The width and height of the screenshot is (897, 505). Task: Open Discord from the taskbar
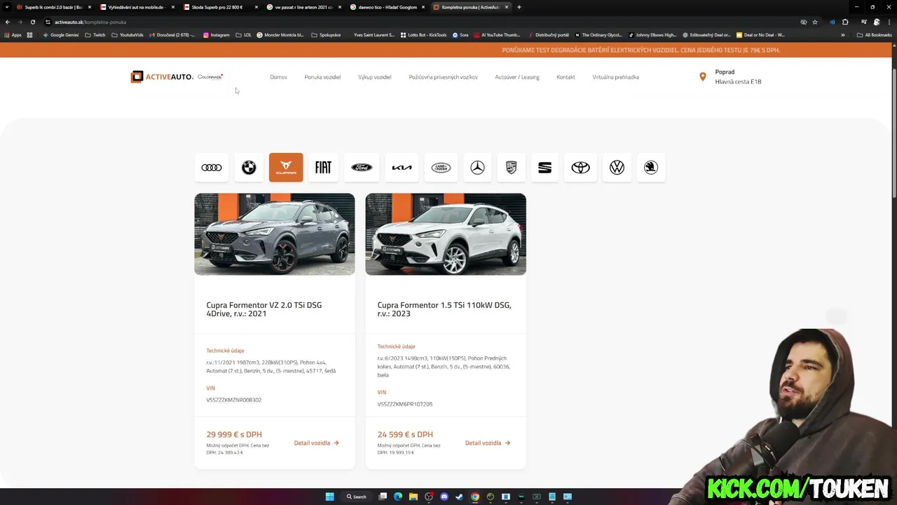[x=444, y=497]
